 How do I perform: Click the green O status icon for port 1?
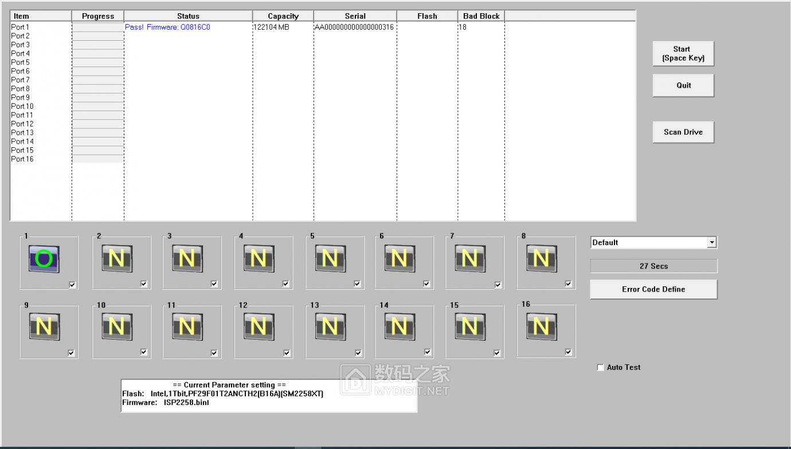(45, 259)
